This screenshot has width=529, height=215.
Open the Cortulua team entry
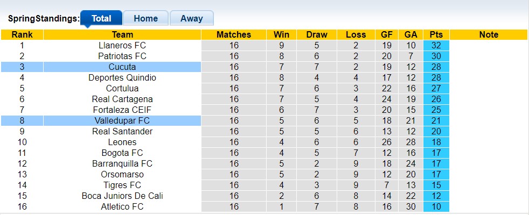coord(122,89)
